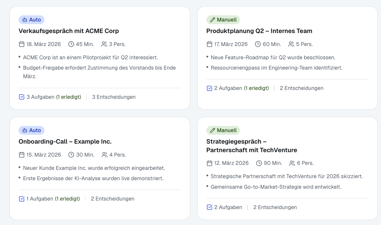
Task: Open the Verkaufsgespräch mit ACME Corp meeting
Action: (69, 31)
